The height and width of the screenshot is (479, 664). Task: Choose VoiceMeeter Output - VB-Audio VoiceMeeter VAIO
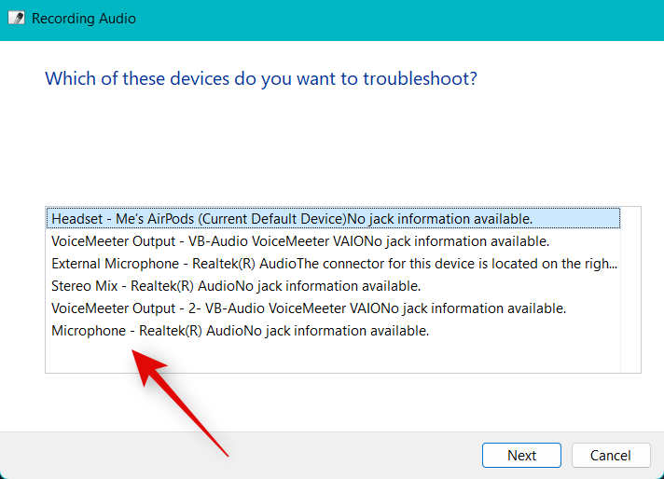(x=300, y=240)
